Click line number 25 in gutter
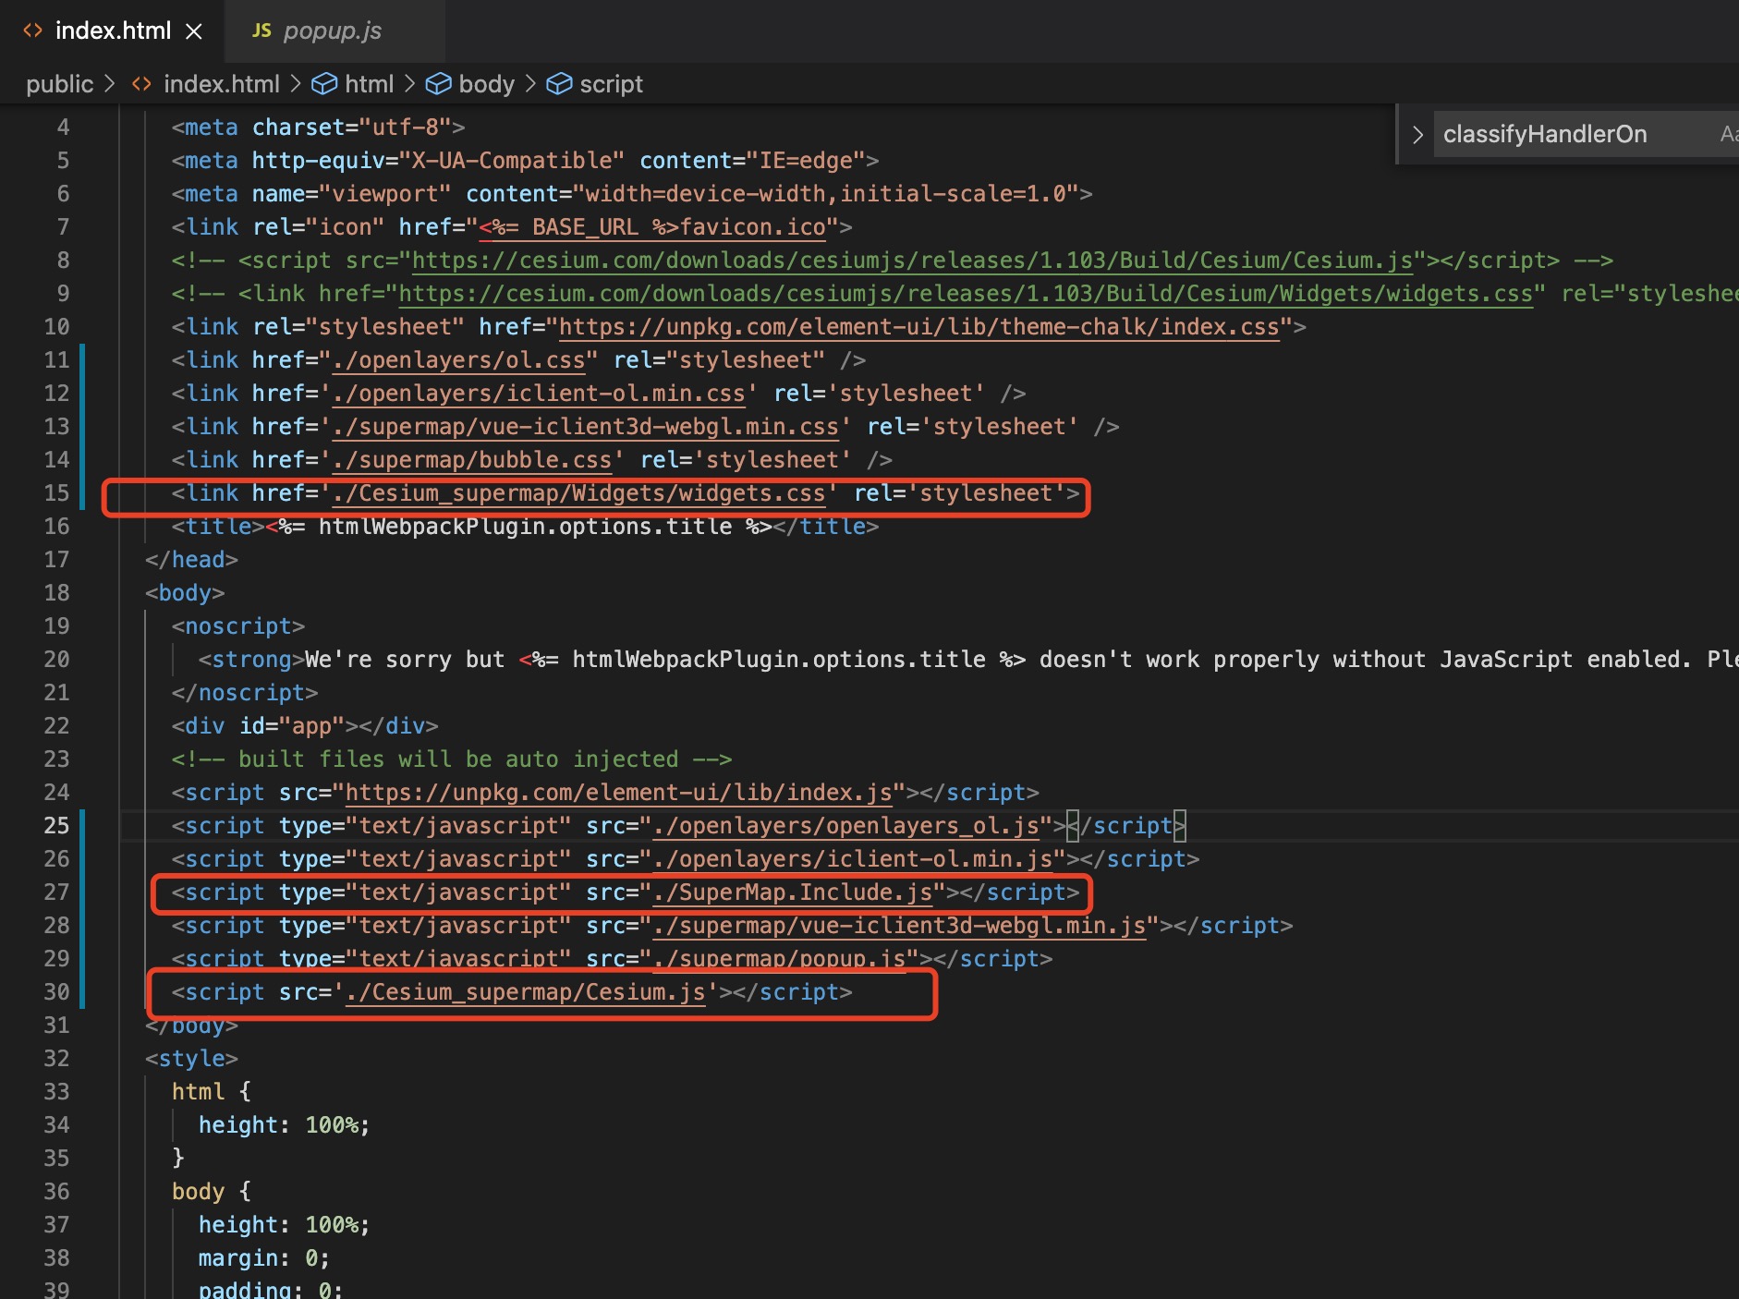This screenshot has height=1299, width=1739. click(x=56, y=826)
